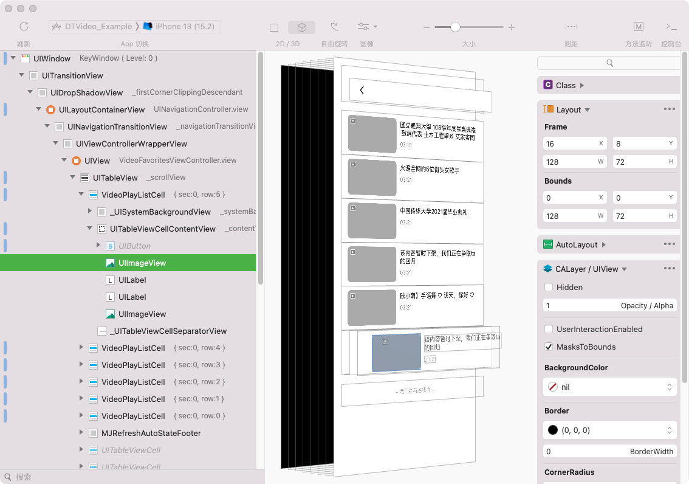This screenshot has width=689, height=484.
Task: Open the console terminal icon
Action: [671, 26]
